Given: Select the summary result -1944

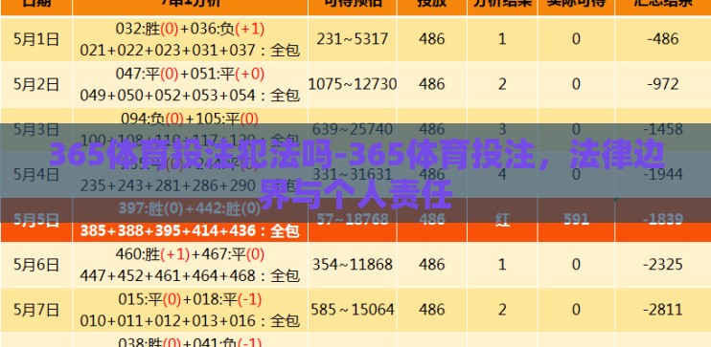Looking at the screenshot, I should click(x=662, y=174).
